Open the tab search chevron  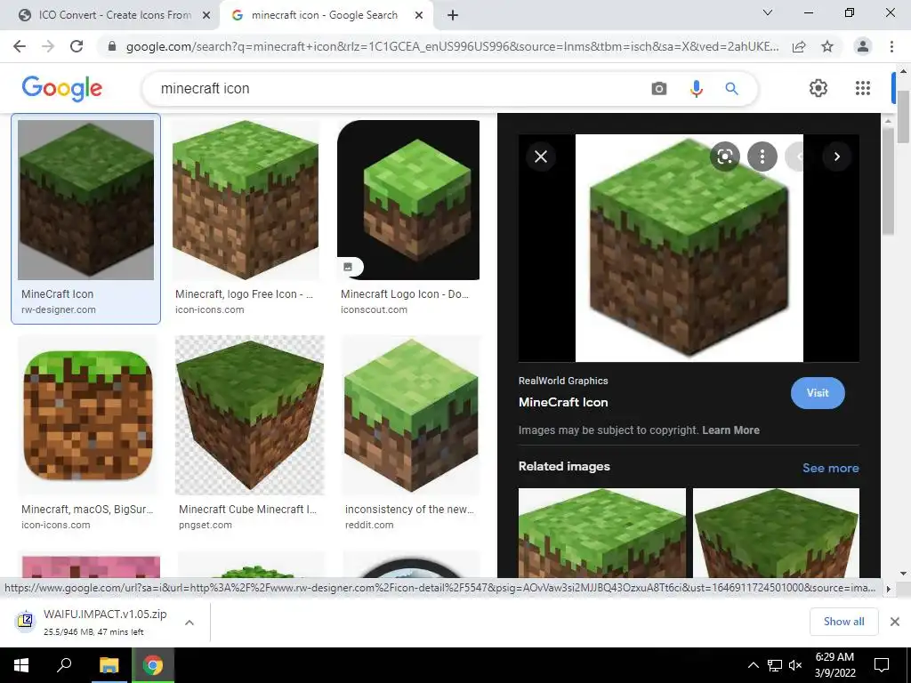pyautogui.click(x=768, y=12)
